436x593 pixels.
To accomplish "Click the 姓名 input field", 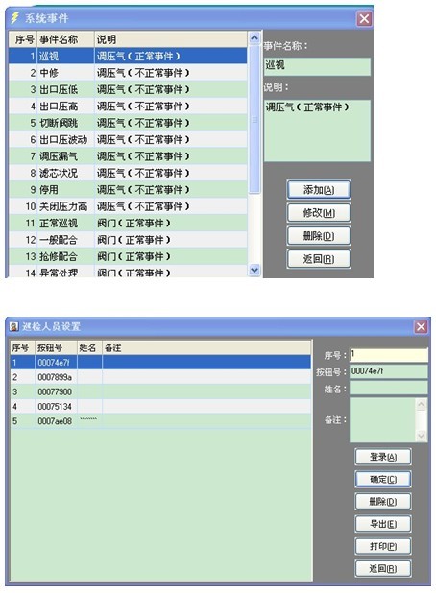I will tap(389, 388).
